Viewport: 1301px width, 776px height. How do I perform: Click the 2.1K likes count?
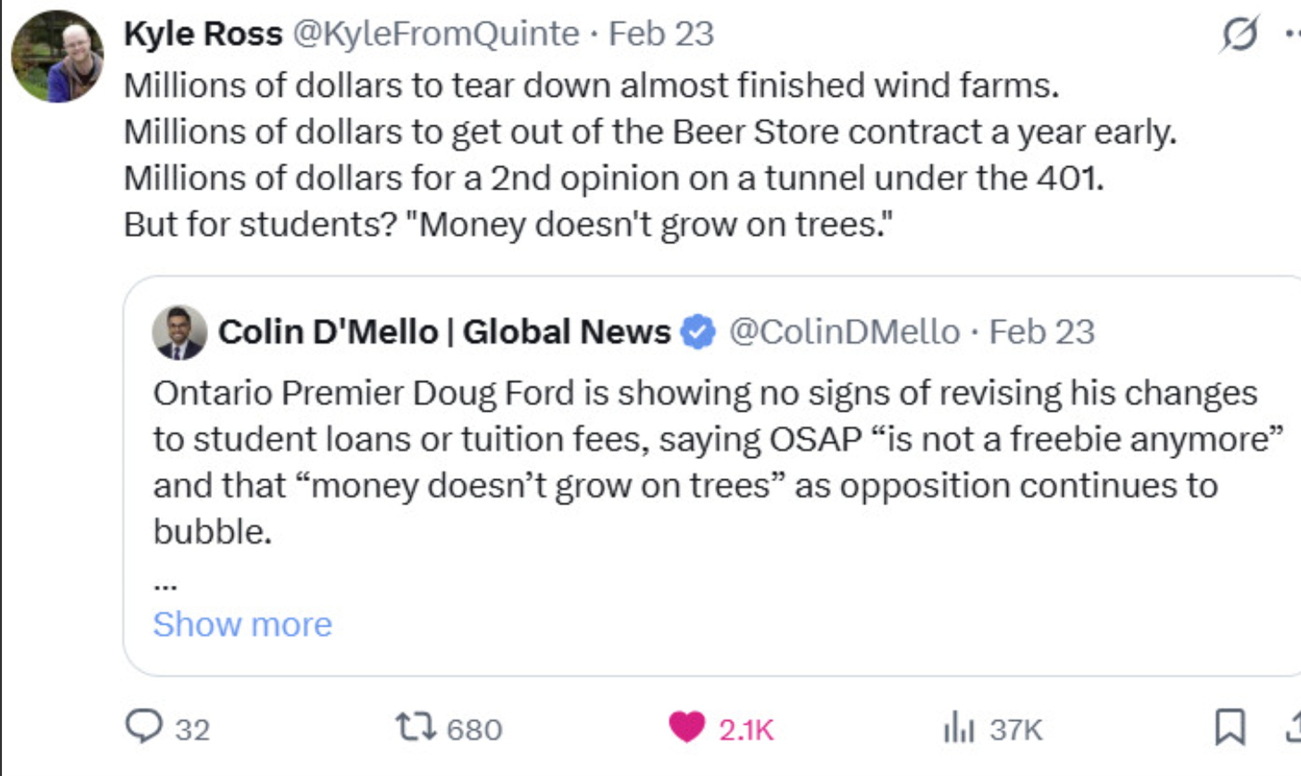click(746, 730)
